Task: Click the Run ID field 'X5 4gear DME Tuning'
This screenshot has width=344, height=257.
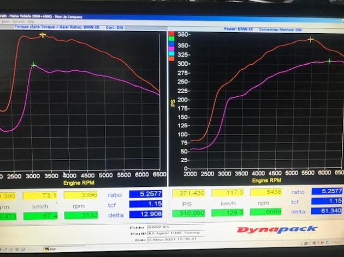Action: [176, 233]
